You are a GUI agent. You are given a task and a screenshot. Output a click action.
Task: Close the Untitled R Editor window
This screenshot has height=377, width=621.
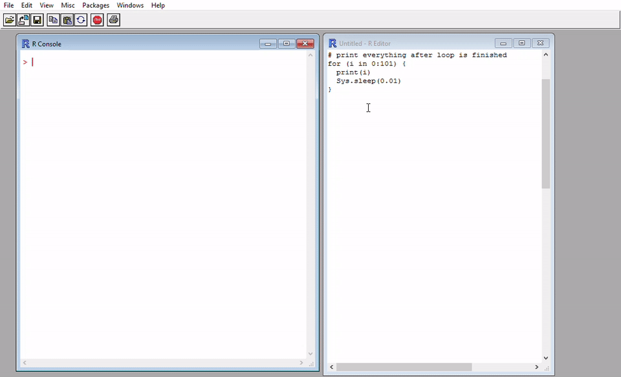[x=540, y=43]
